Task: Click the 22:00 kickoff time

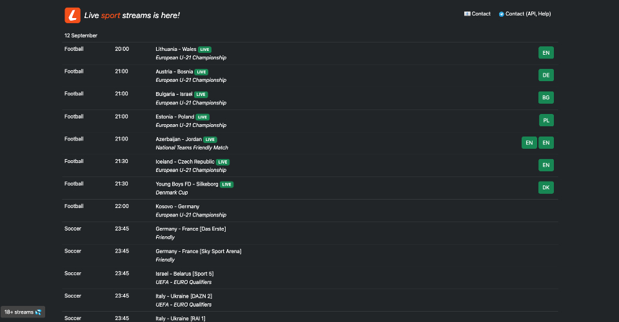Action: (x=122, y=207)
